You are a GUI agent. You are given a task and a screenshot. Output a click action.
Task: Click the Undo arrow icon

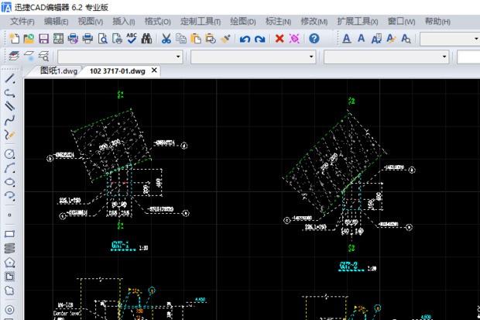[x=245, y=38]
